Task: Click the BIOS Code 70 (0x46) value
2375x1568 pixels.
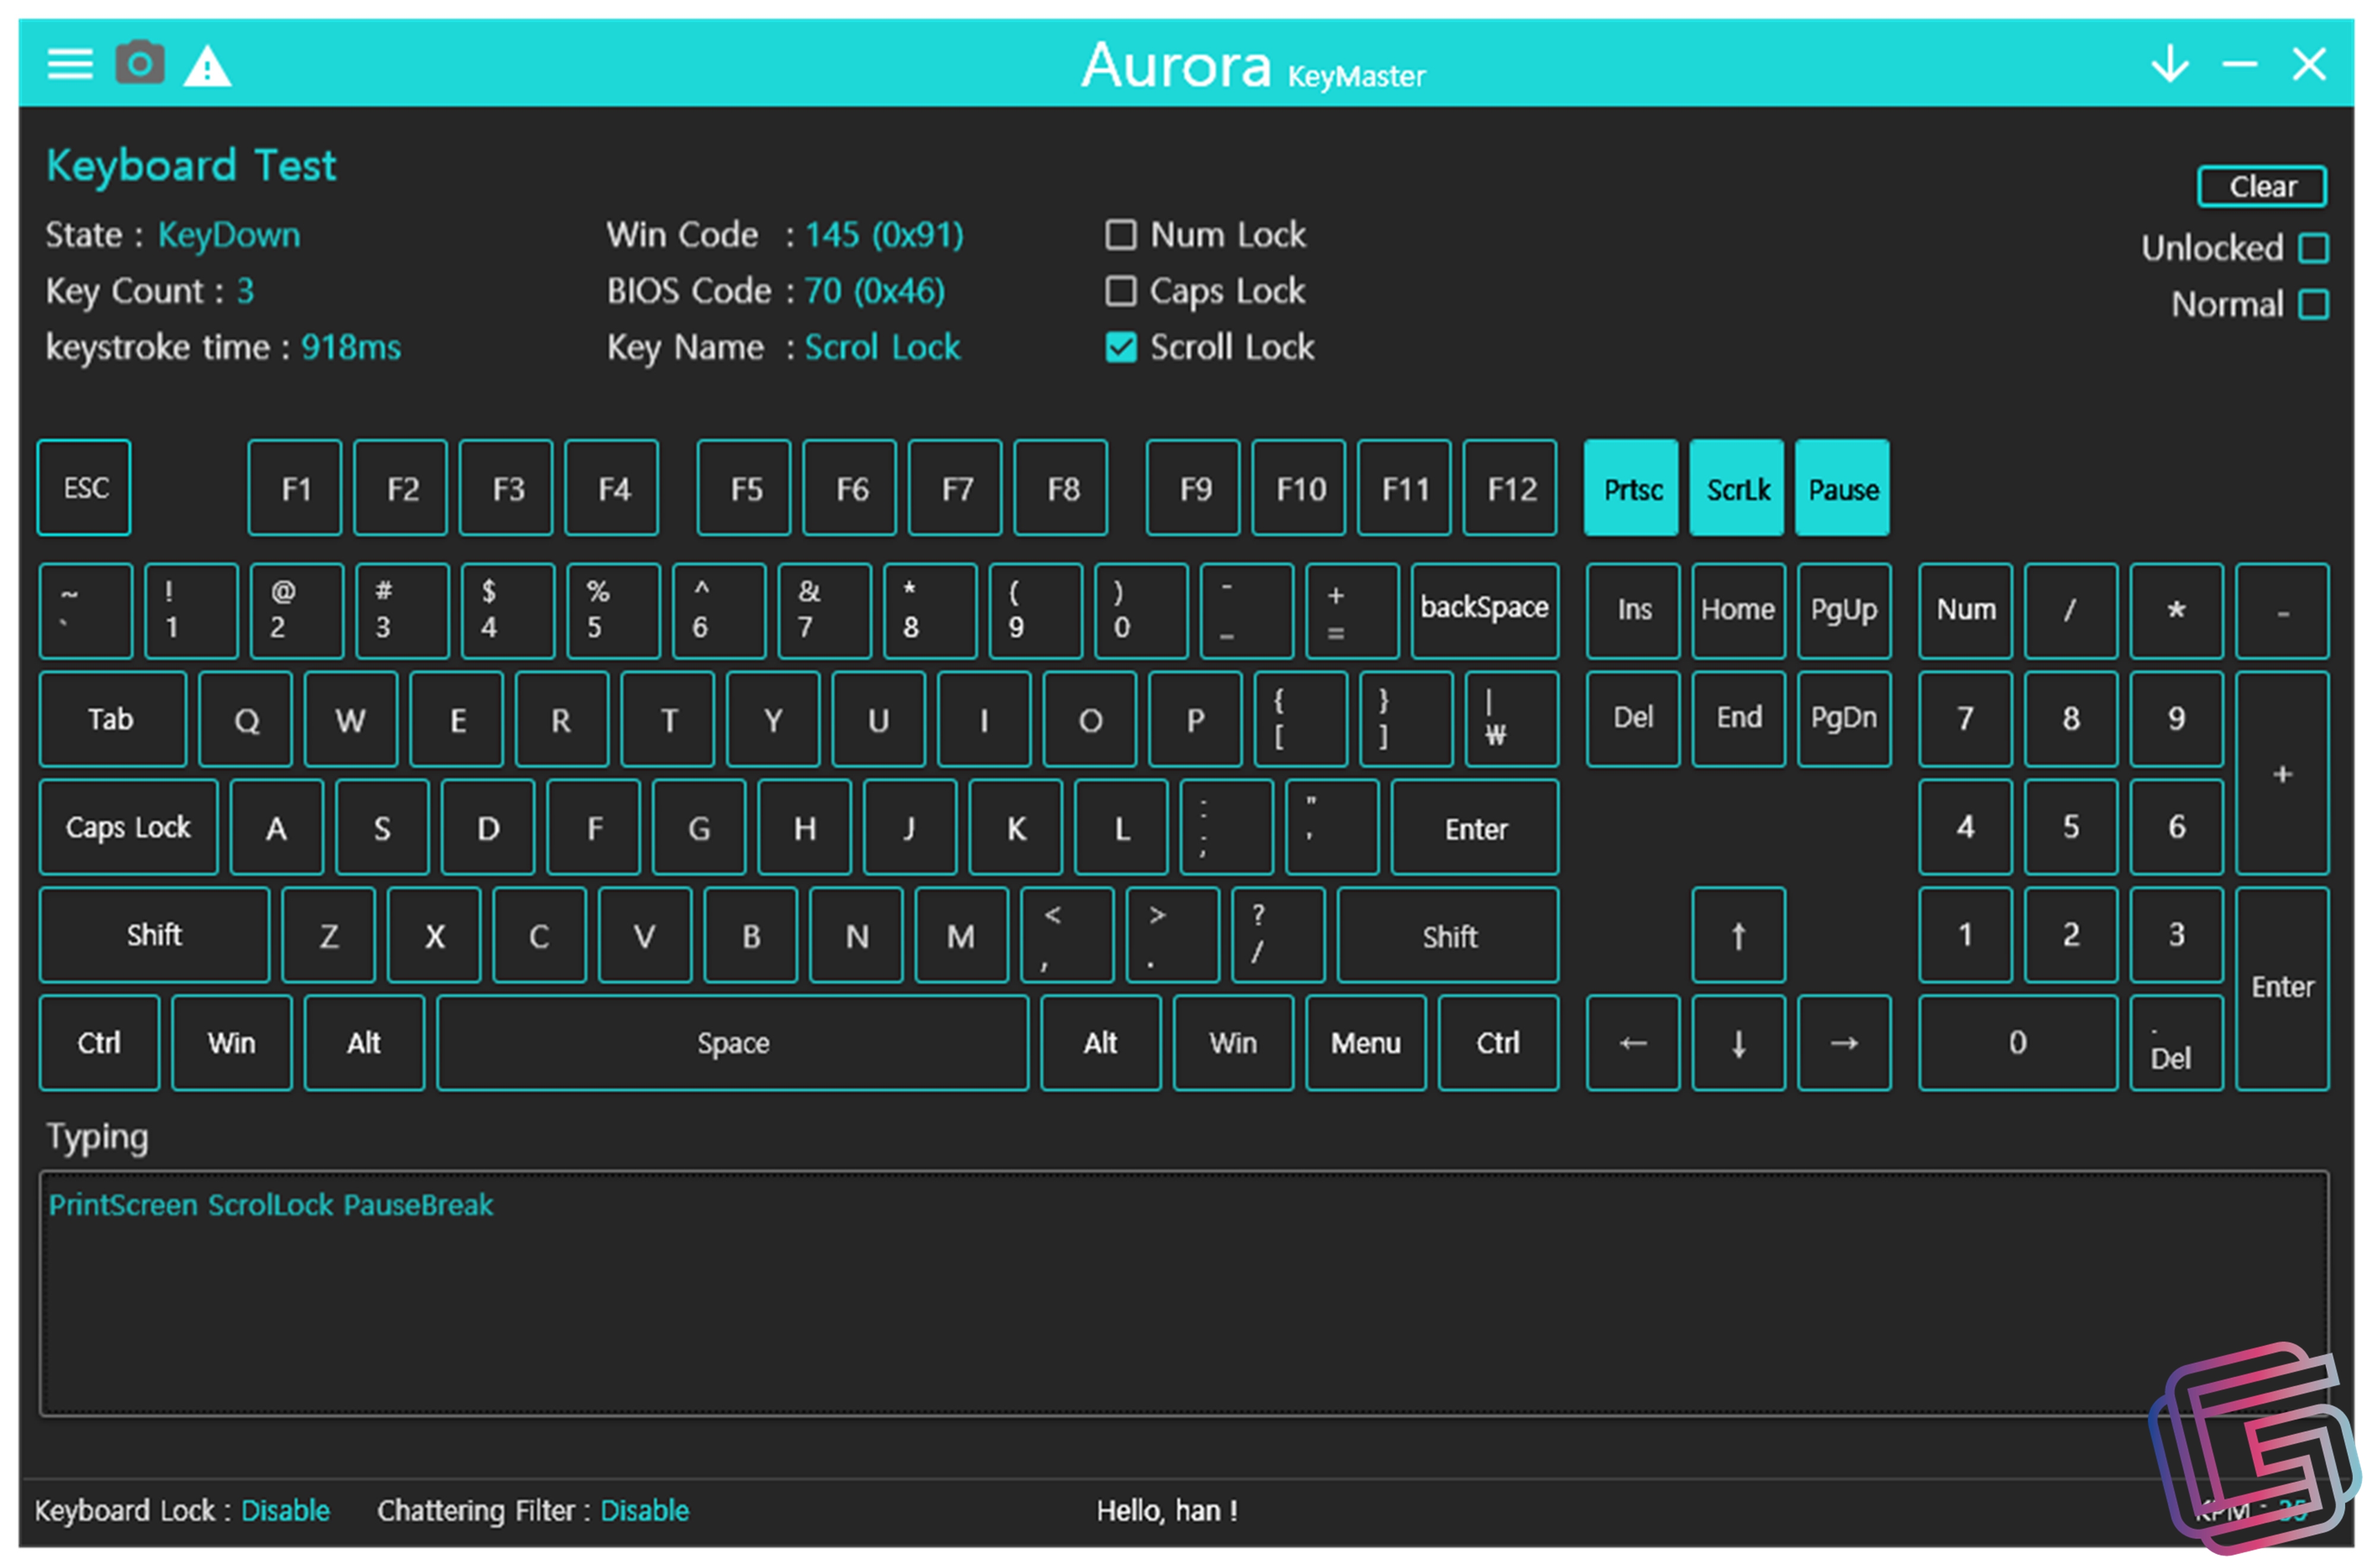Action: tap(875, 291)
